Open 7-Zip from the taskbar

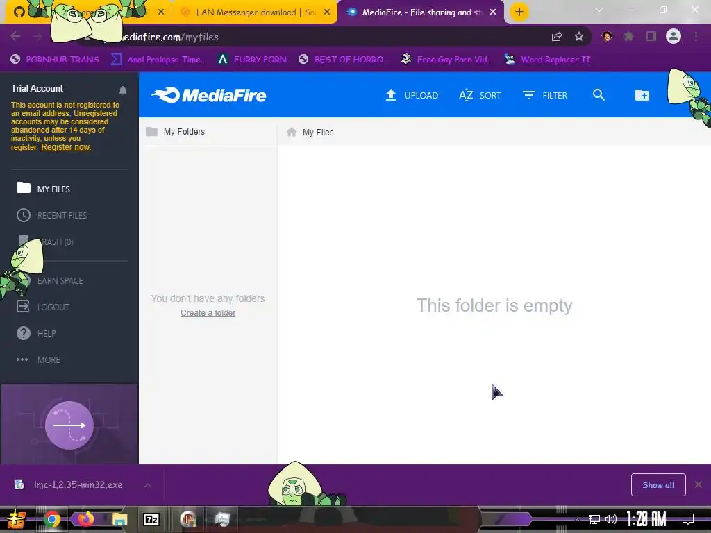click(151, 519)
